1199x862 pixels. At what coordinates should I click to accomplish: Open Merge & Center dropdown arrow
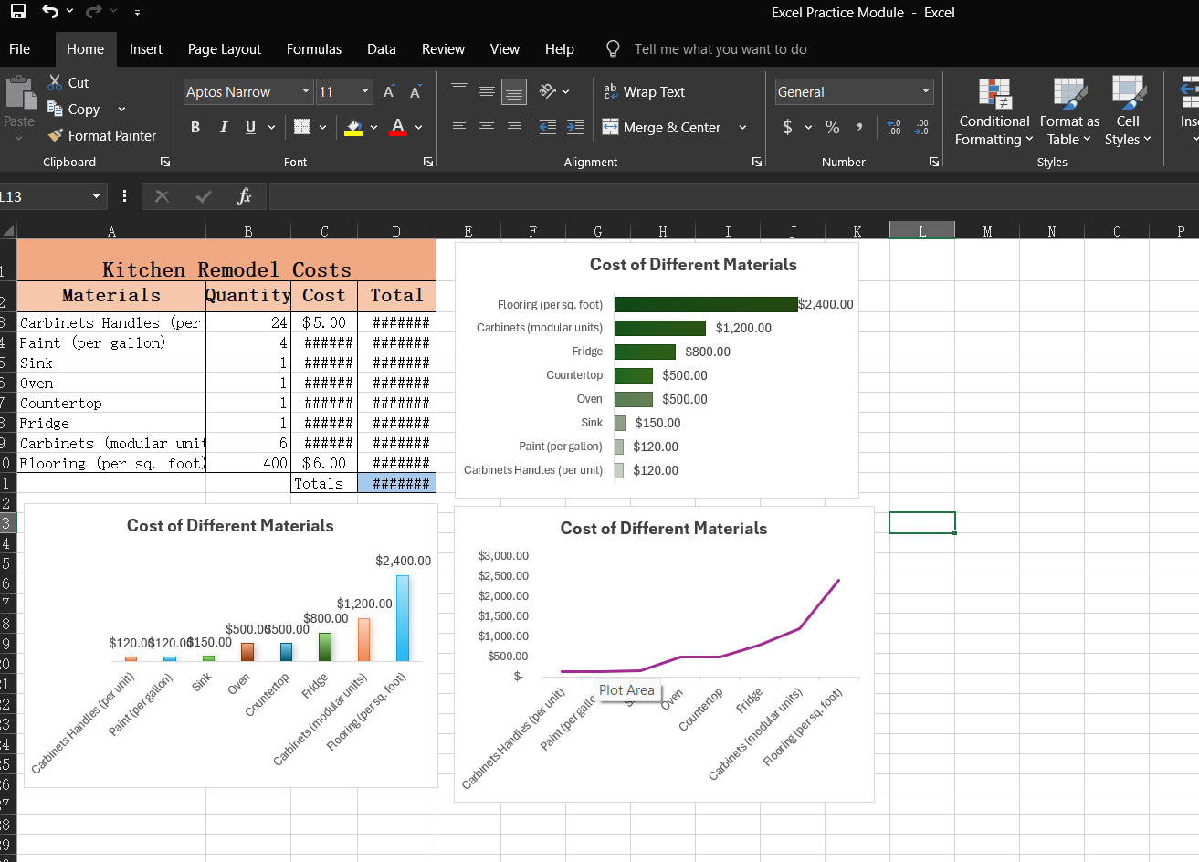[742, 127]
